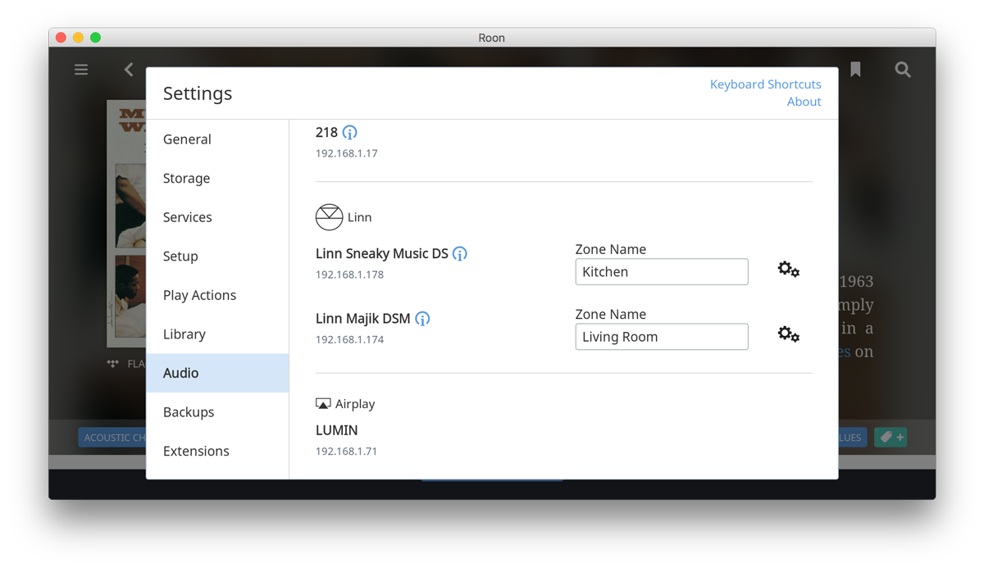The height and width of the screenshot is (563, 984).
Task: Click the add tag icon button
Action: [891, 438]
